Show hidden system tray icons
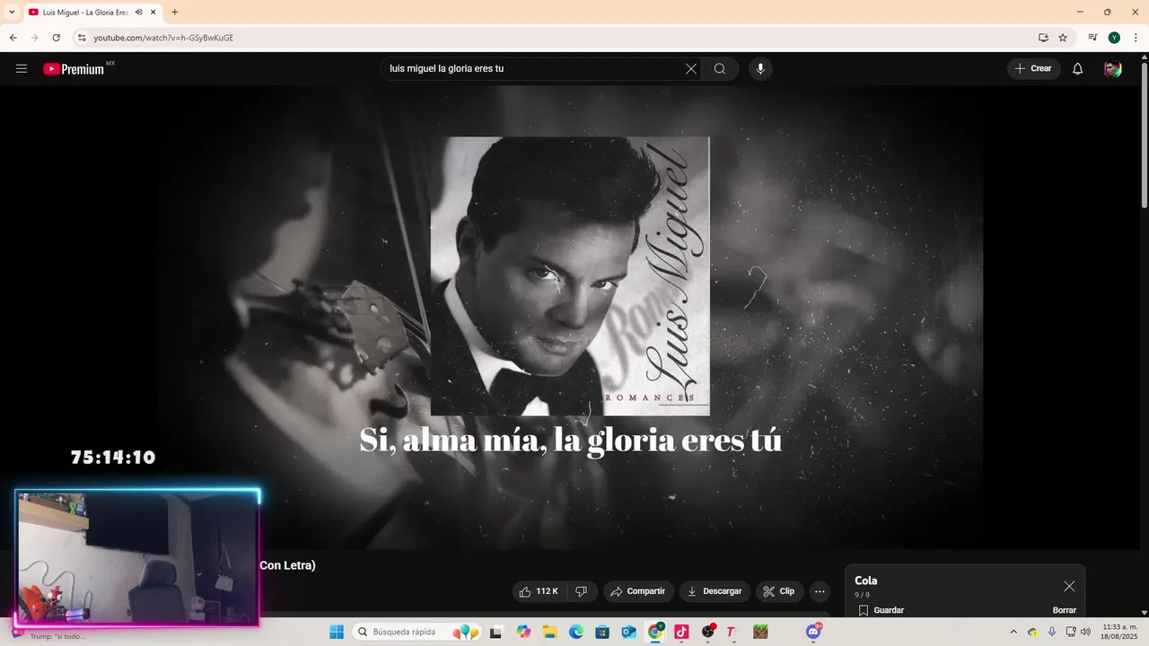1149x646 pixels. coord(1013,632)
